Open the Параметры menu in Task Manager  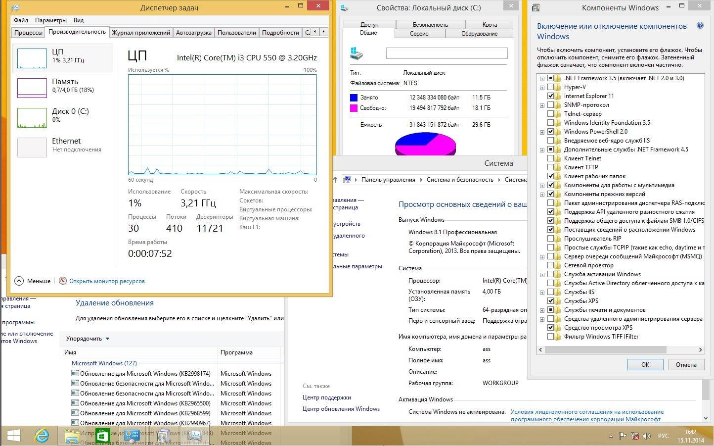coord(51,20)
